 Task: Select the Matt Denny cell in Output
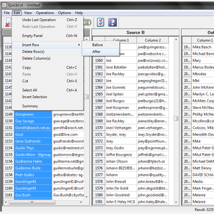203,168
